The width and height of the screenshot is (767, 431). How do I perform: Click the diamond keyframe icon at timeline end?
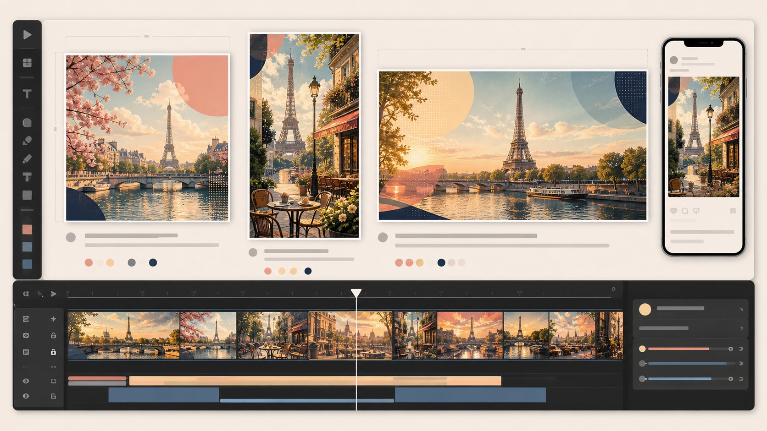(x=613, y=289)
